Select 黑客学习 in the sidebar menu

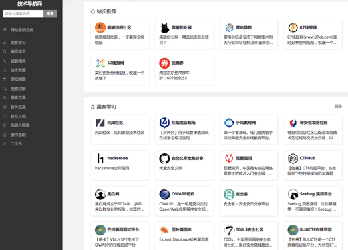18,43
